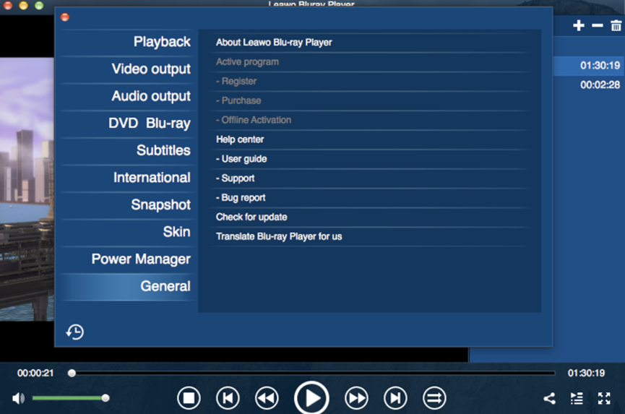
Task: Adjust the volume slider handle
Action: [105, 397]
